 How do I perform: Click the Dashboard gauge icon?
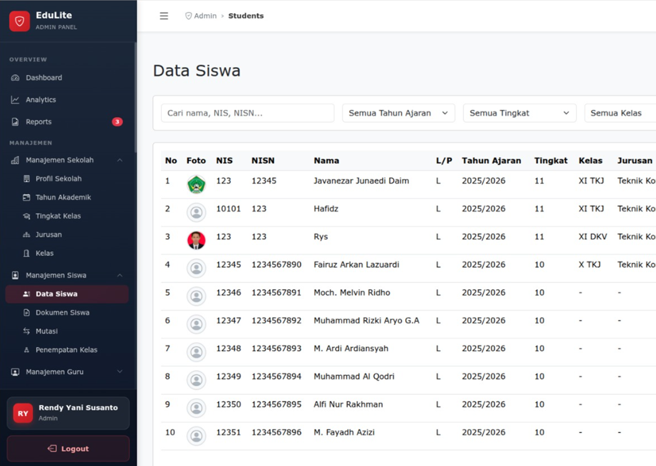click(15, 78)
